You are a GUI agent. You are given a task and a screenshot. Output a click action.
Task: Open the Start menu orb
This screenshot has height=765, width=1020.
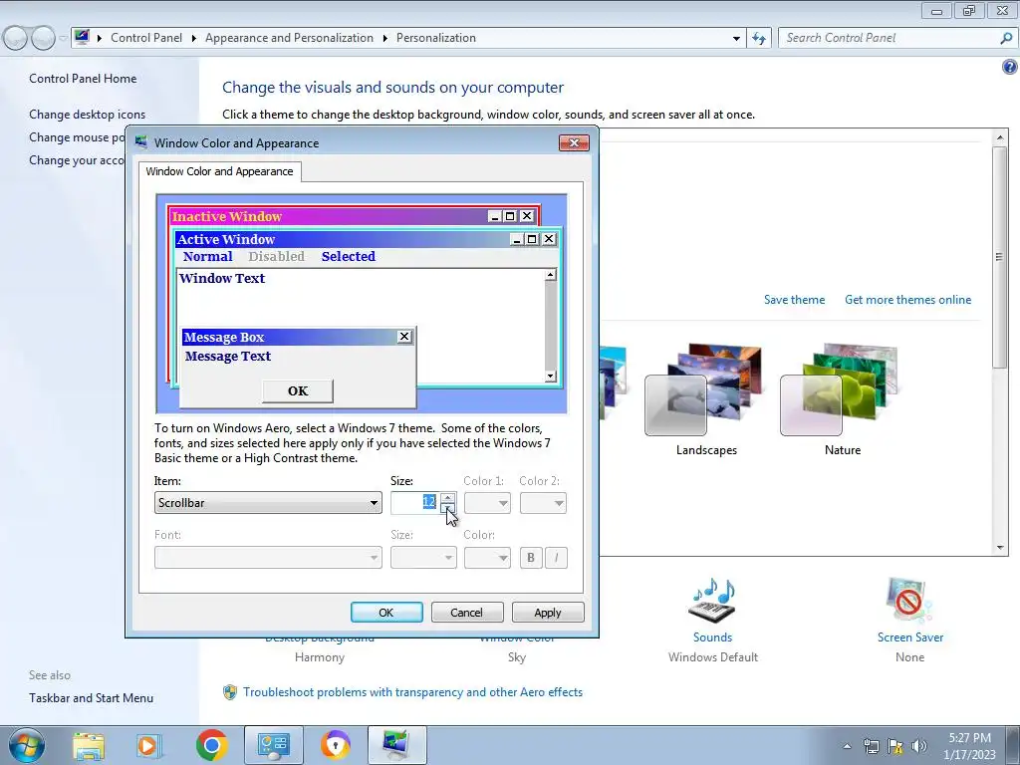click(26, 745)
